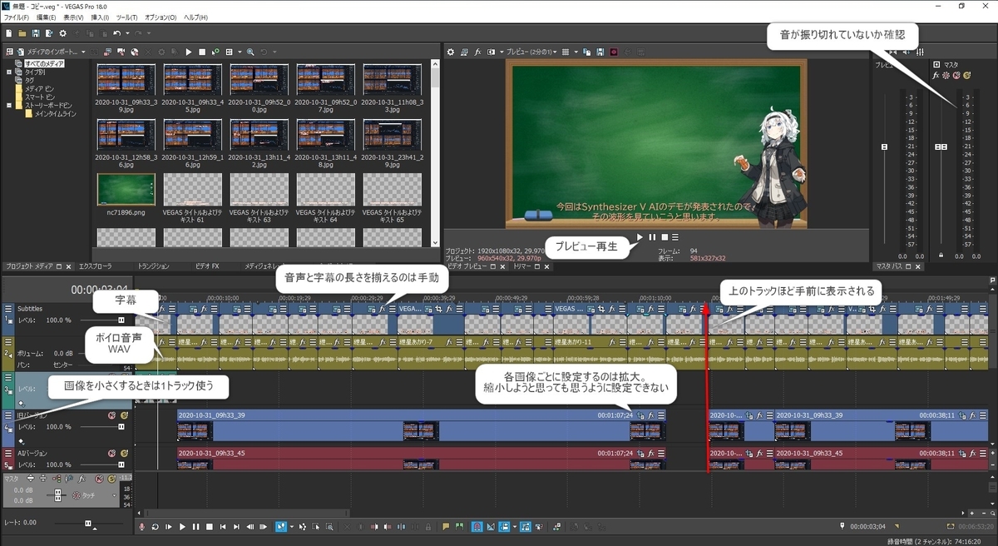The width and height of the screenshot is (998, 546).
Task: Adjust the preview bus volume fader
Action: point(884,147)
